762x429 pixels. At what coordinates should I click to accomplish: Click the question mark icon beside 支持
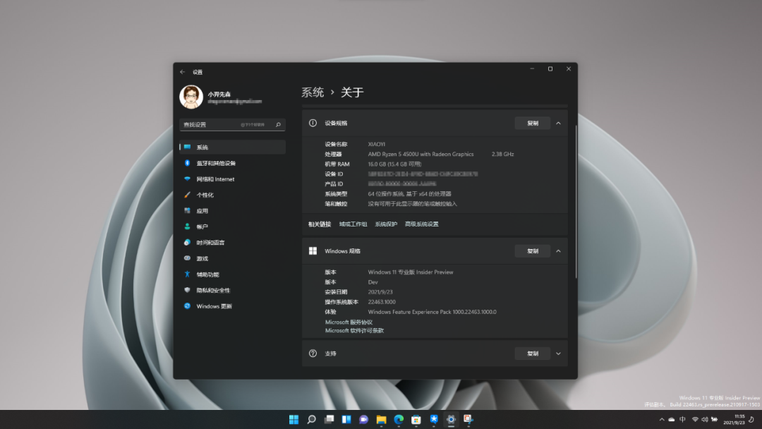click(x=313, y=354)
